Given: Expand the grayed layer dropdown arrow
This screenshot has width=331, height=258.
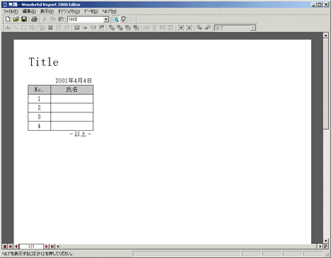Looking at the screenshot, I should click(x=253, y=28).
